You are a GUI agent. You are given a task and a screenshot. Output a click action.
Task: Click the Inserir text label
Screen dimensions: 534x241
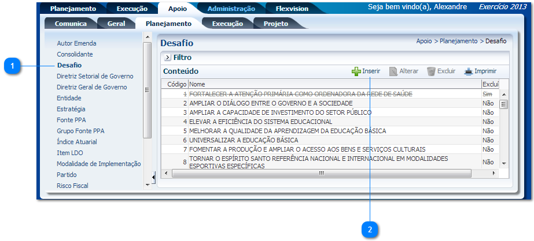[x=371, y=71]
